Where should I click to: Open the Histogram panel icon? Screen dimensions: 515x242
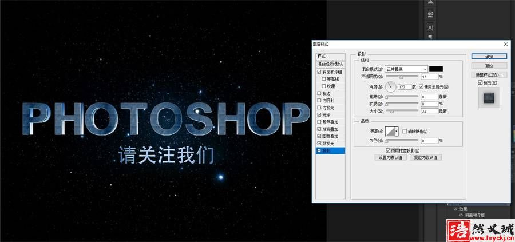coord(430,2)
